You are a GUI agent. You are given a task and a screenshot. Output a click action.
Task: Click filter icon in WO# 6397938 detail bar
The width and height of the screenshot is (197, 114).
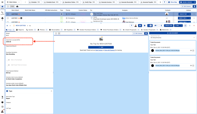[131, 25]
